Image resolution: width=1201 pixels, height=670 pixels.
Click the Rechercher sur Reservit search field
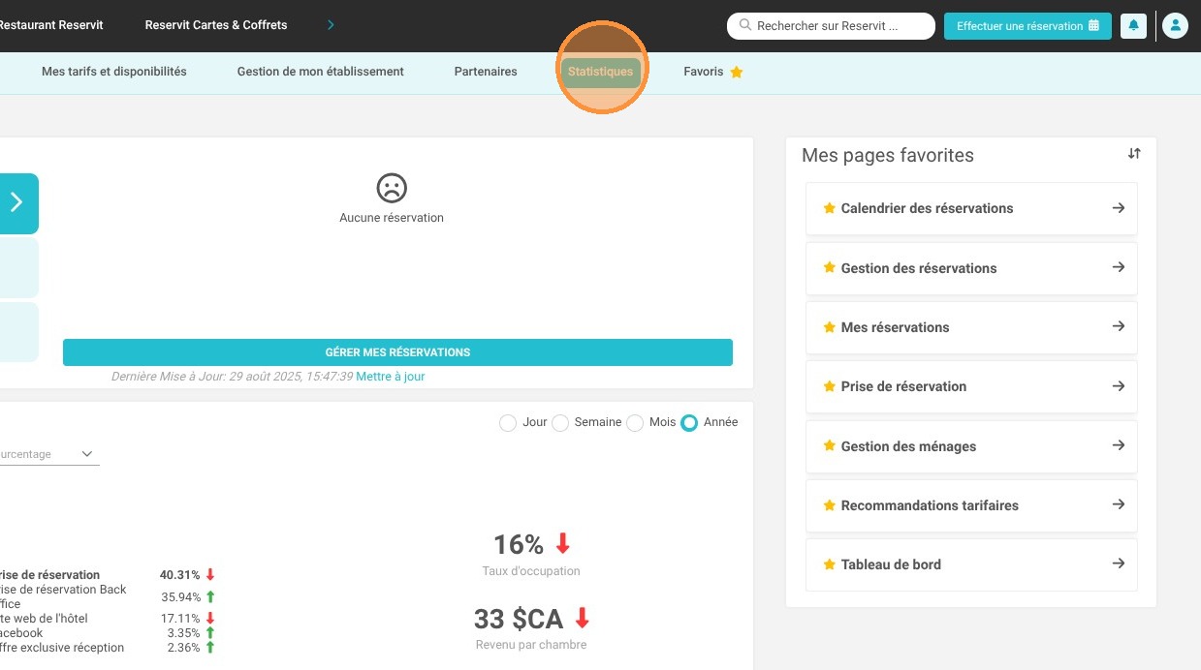pos(831,26)
